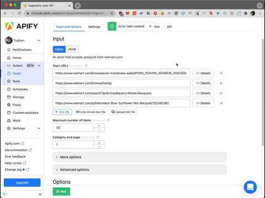Decrease Category end page value

(x=99, y=147)
